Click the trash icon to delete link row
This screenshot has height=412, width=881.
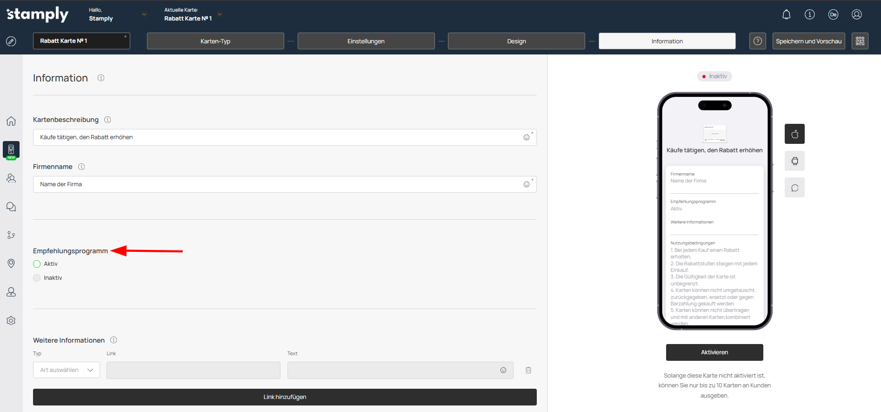tap(528, 370)
